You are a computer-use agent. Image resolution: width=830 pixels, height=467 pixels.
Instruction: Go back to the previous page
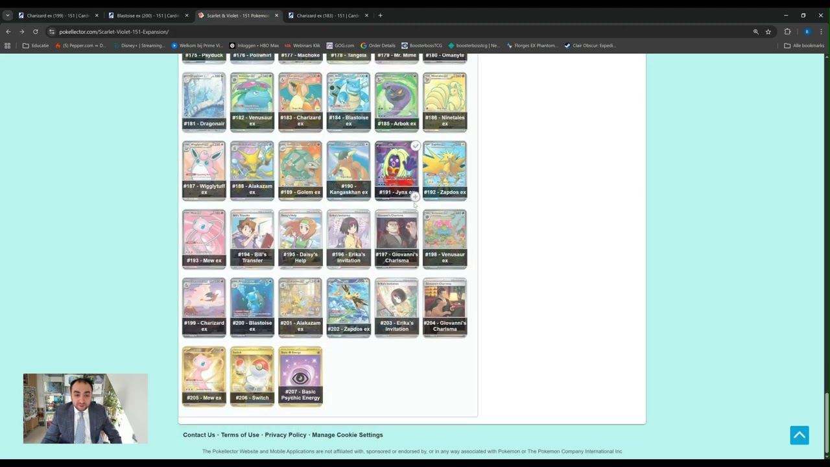[x=8, y=32]
